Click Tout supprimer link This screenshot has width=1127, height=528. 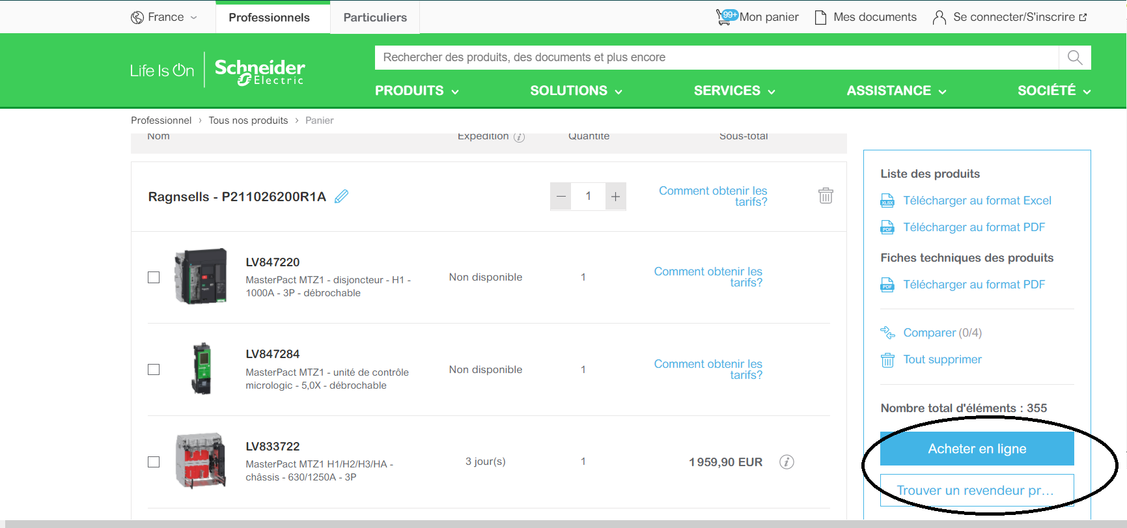pos(942,359)
